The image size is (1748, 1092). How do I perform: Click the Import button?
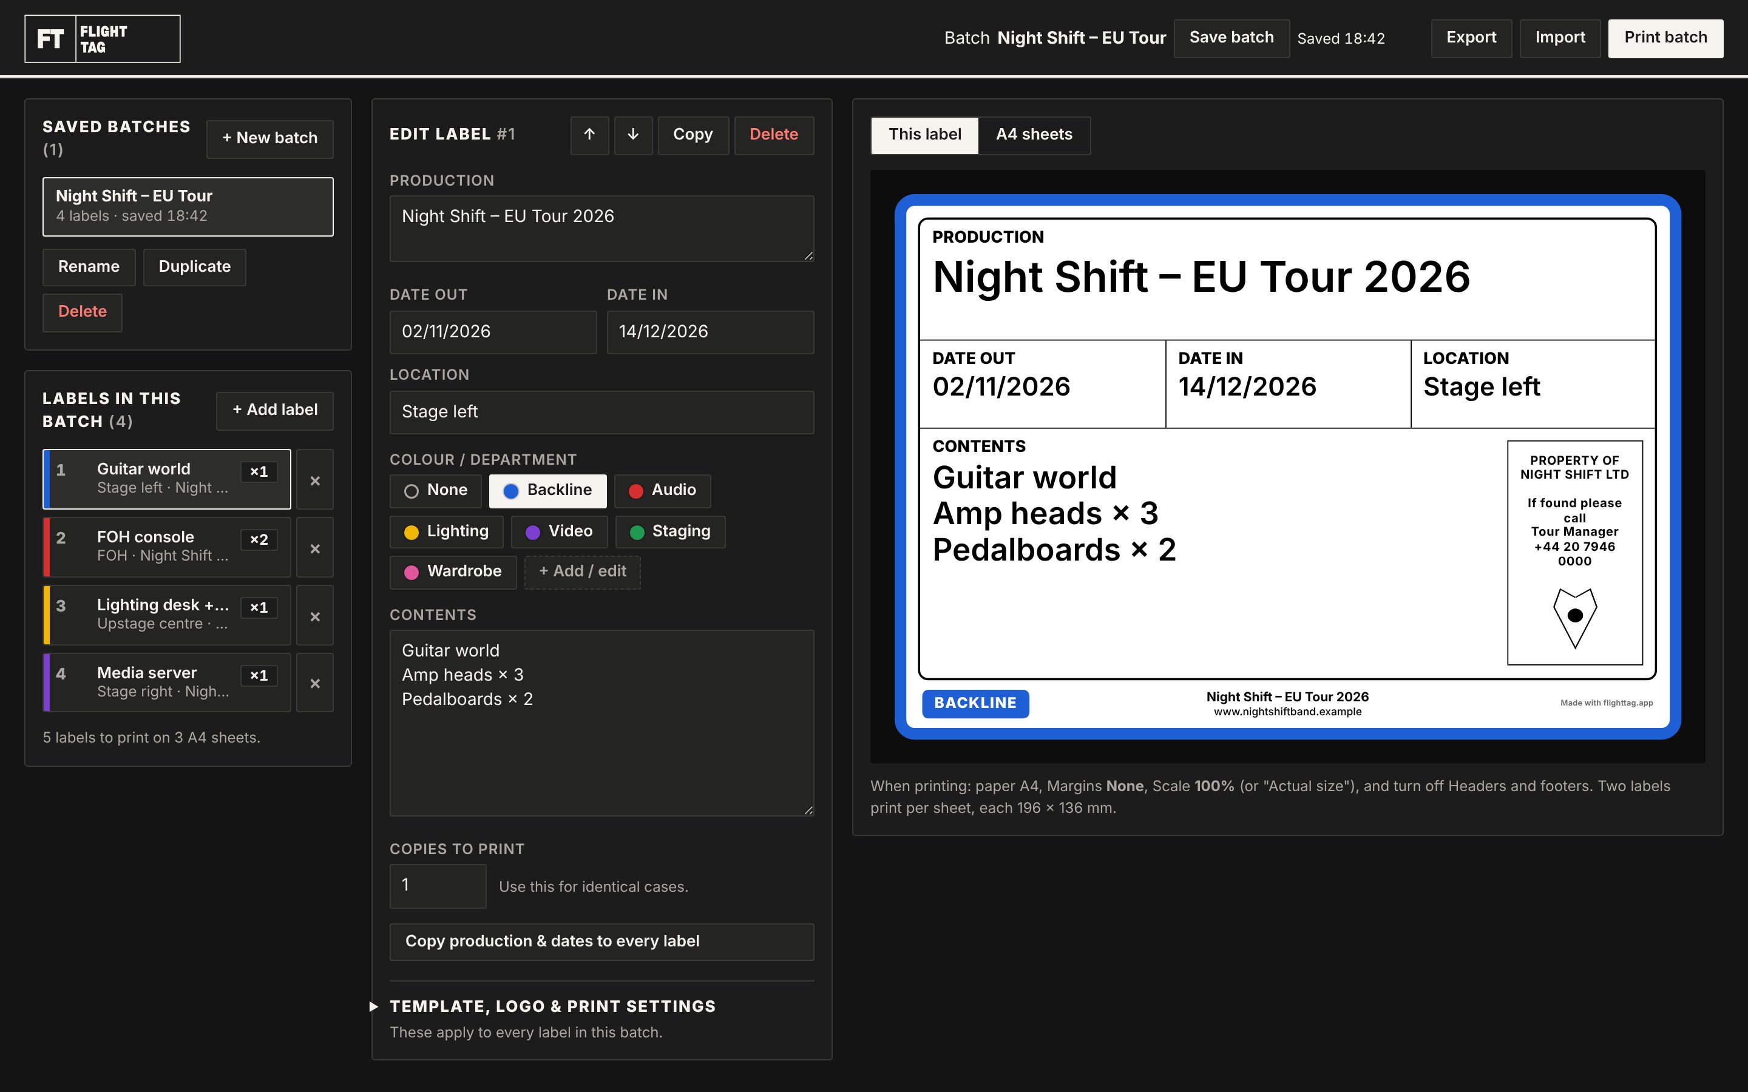(x=1560, y=38)
